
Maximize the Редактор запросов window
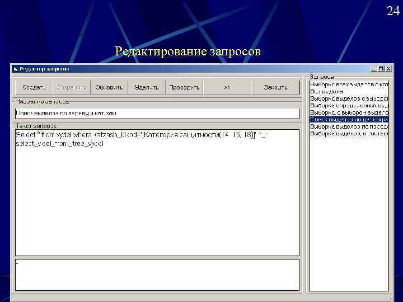[381, 69]
